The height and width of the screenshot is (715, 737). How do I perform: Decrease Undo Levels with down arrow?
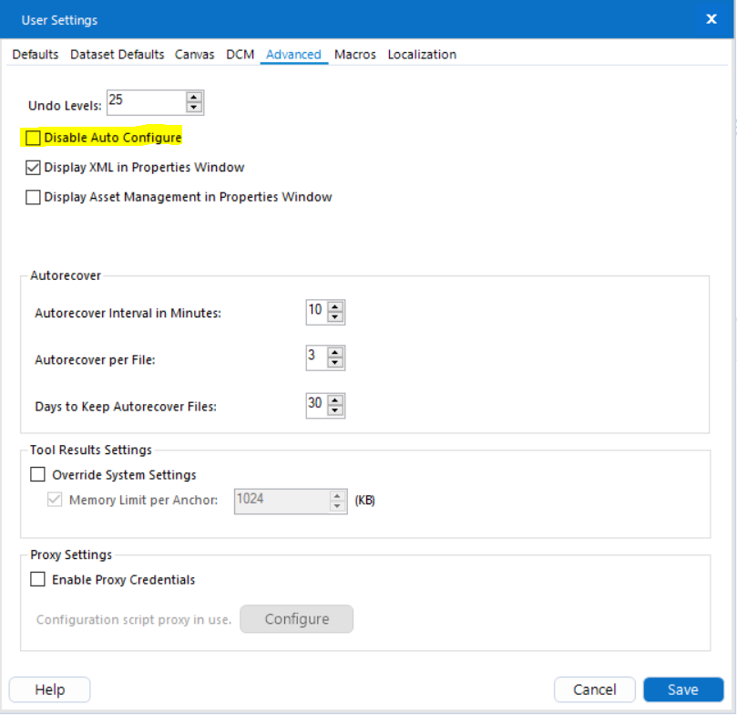pos(193,108)
